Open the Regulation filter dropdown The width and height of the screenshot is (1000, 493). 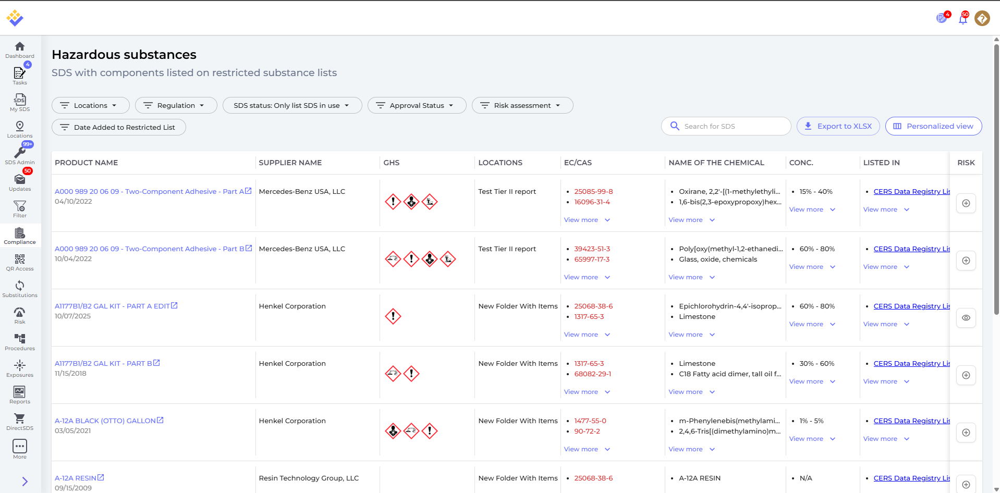pos(176,105)
